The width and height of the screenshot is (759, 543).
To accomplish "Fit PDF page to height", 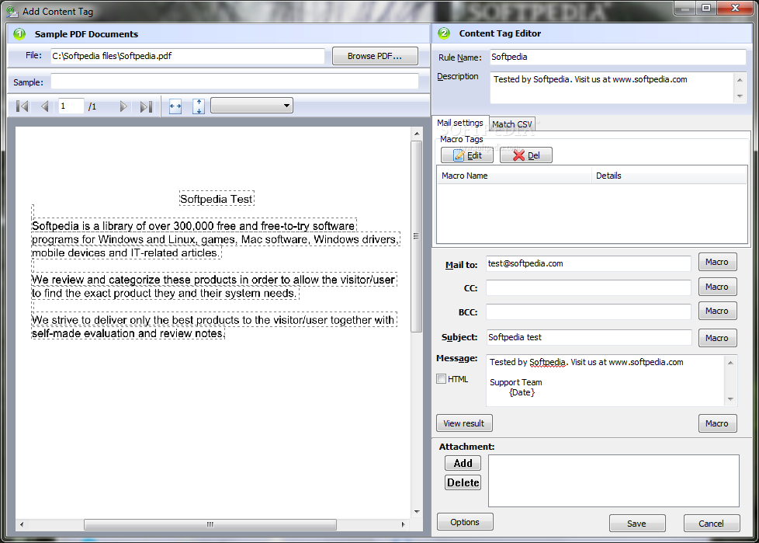I will [199, 106].
